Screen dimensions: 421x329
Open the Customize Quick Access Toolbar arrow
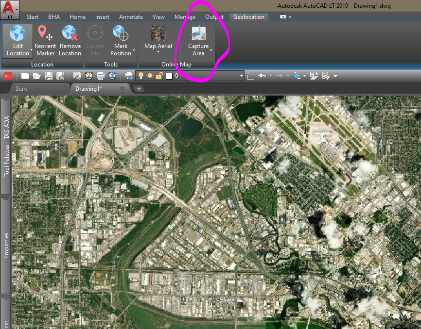tap(335, 76)
